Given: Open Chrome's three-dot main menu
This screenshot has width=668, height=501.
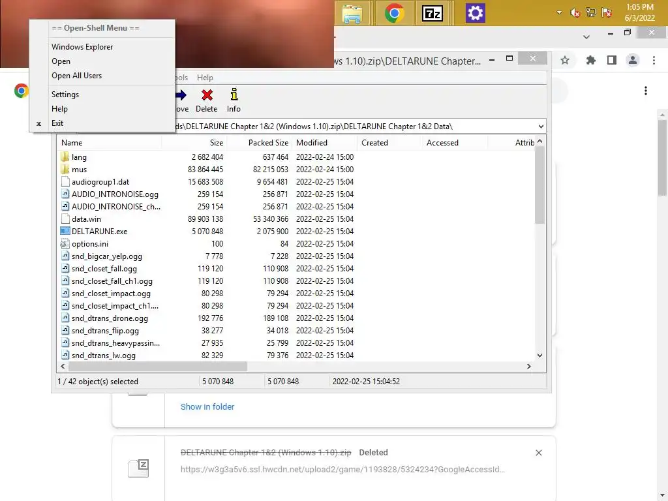Looking at the screenshot, I should [x=654, y=61].
